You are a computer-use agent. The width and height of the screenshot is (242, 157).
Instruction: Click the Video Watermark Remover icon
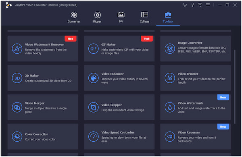17,48
